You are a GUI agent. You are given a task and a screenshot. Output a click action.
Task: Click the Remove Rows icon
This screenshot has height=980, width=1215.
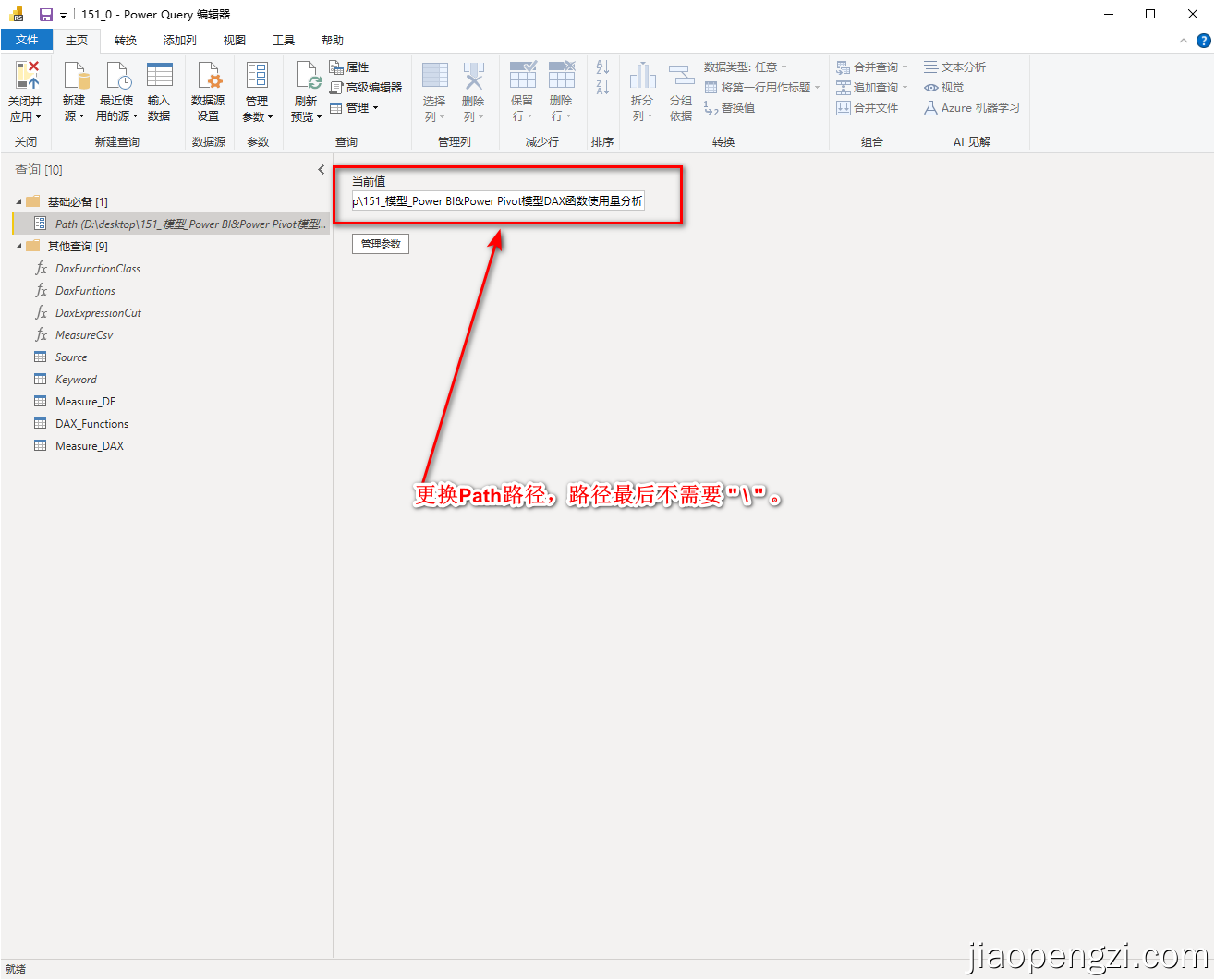[x=562, y=75]
